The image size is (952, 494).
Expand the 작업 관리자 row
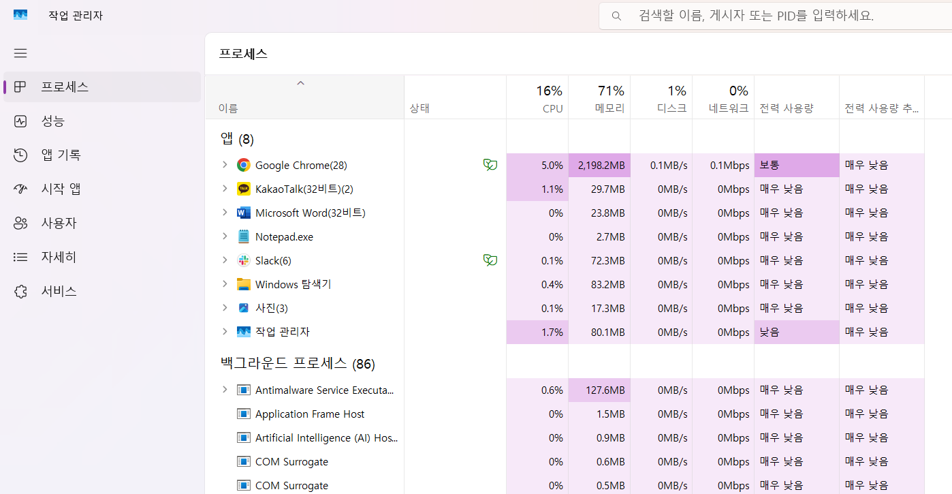(225, 332)
